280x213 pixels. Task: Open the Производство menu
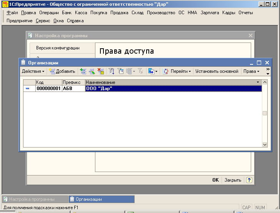pos(161,13)
